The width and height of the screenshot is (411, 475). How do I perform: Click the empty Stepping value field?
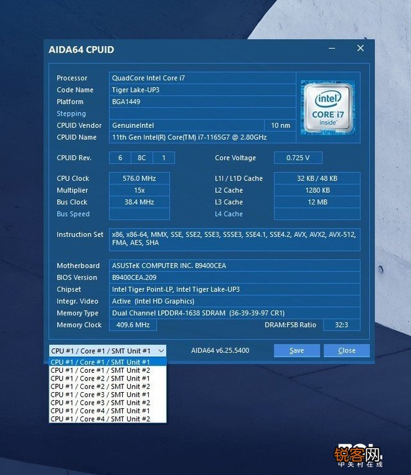click(x=202, y=114)
